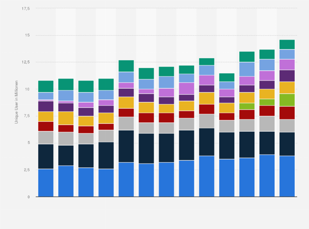
Task: Select the dark navy segment of the first bar
Action: point(46,157)
